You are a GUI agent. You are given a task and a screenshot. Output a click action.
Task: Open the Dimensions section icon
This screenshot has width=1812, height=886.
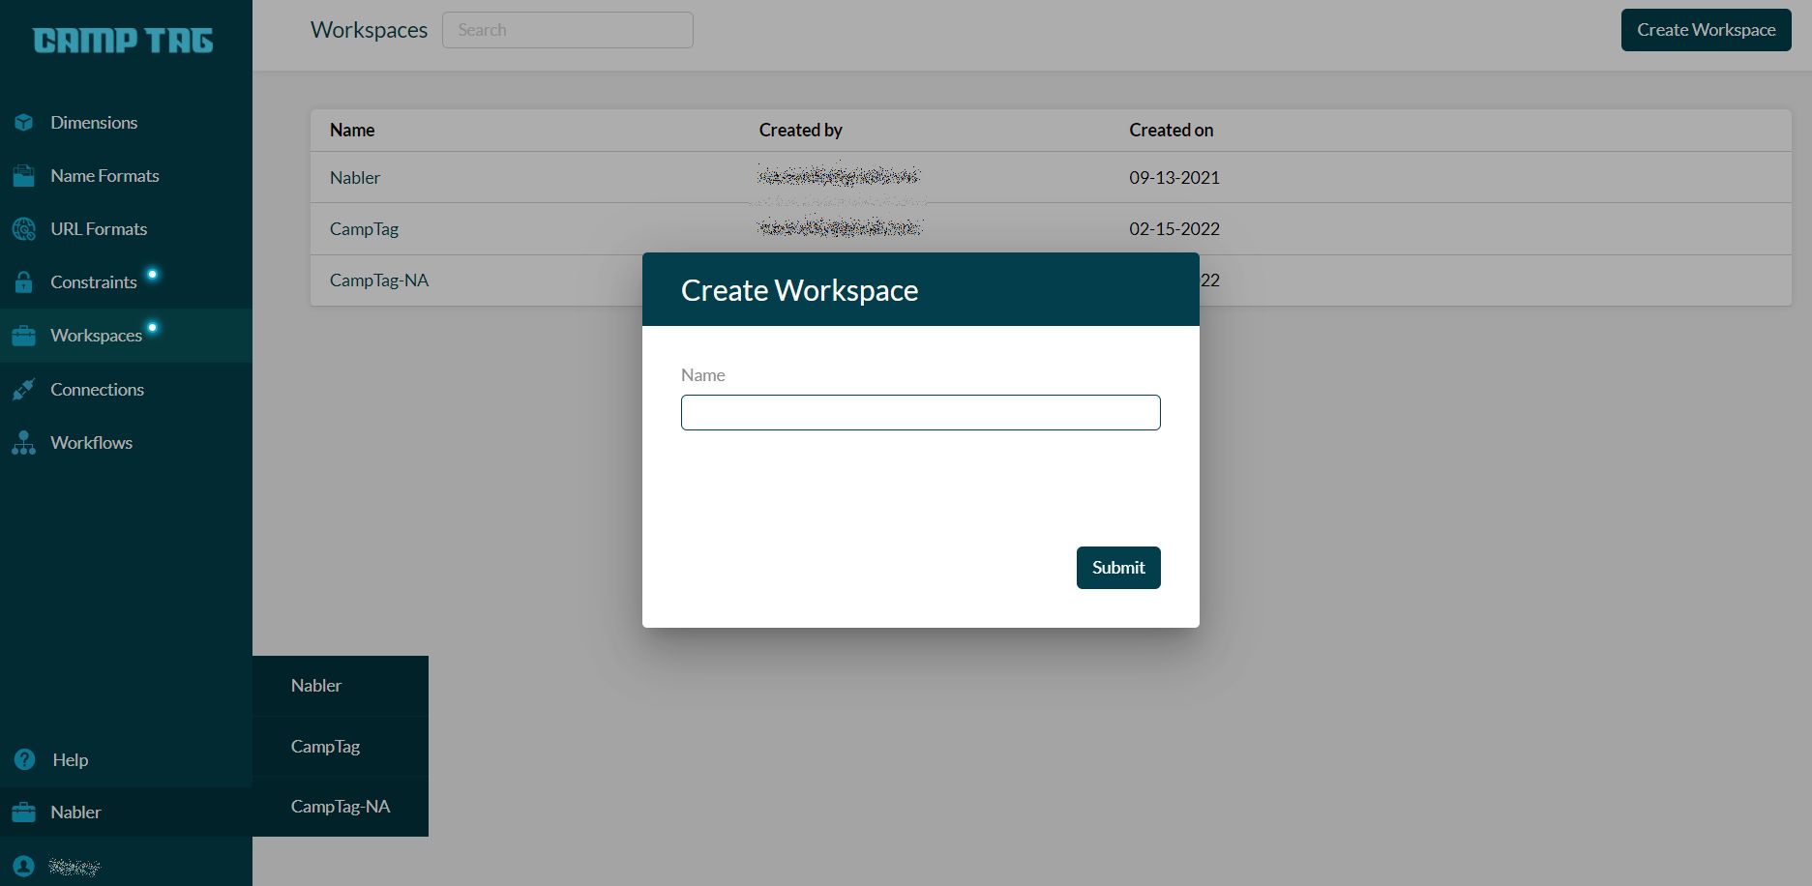pos(23,122)
